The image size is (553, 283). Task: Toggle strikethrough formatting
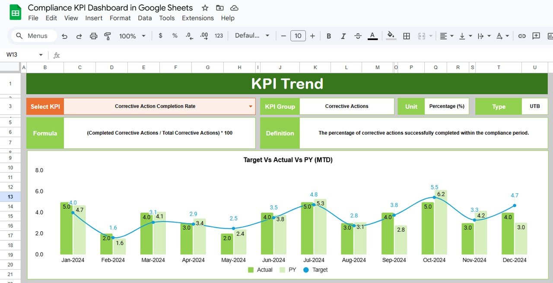358,36
